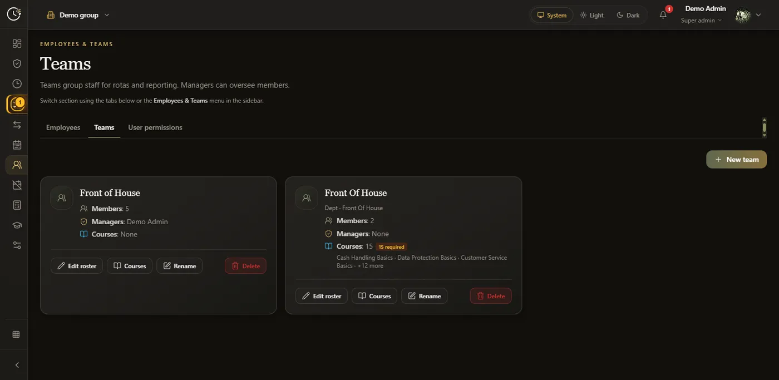
Task: Open the graduation cap training icon
Action: [x=17, y=225]
